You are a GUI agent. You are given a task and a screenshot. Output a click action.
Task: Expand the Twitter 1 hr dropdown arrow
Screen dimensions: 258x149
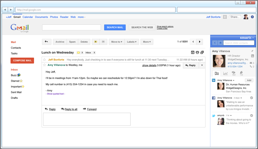click(231, 116)
